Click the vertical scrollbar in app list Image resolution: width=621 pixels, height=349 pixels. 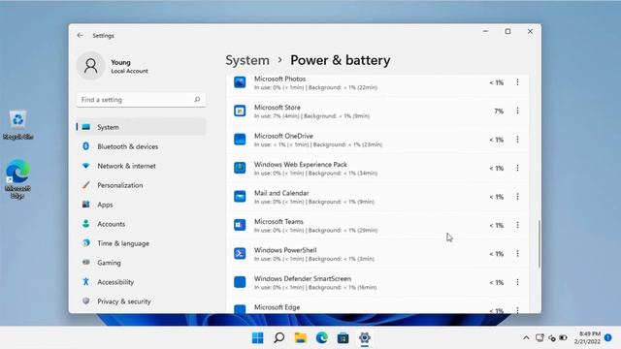click(539, 243)
